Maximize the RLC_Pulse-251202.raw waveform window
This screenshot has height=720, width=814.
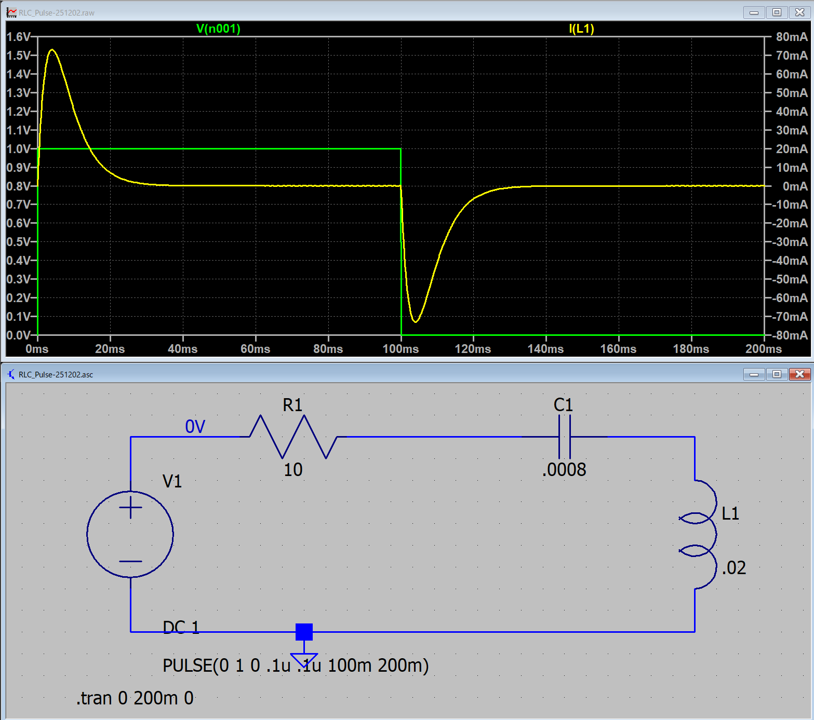pyautogui.click(x=777, y=12)
